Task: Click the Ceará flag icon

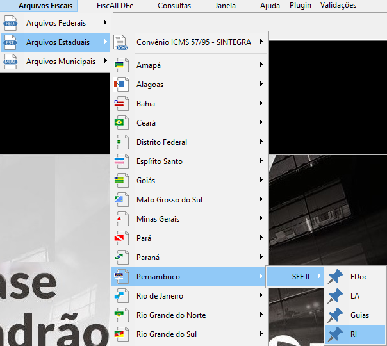Action: click(121, 123)
